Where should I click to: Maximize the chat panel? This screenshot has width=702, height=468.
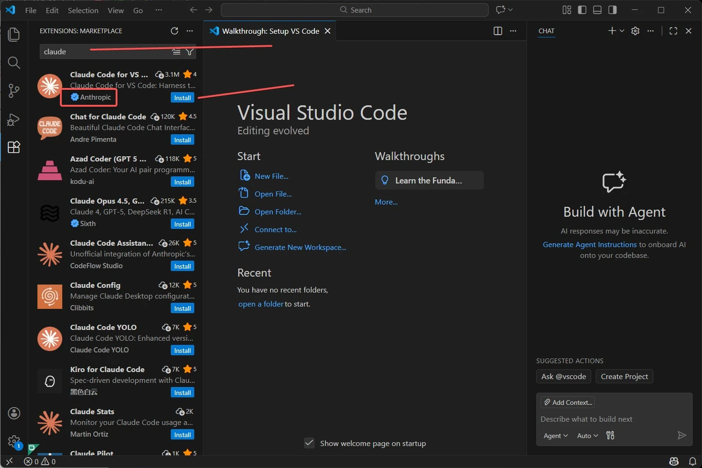click(x=673, y=31)
